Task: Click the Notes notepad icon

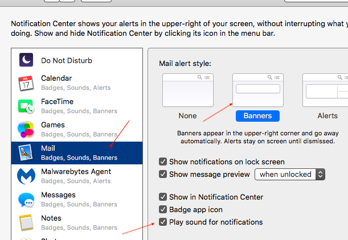Action: tap(26, 222)
